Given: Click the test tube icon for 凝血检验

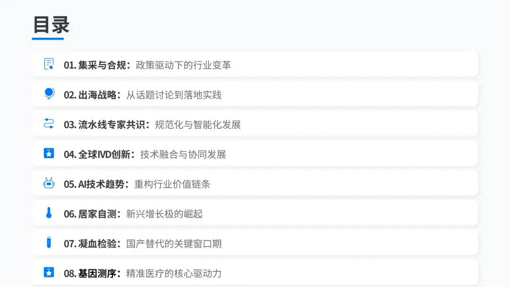Looking at the screenshot, I should (49, 243).
